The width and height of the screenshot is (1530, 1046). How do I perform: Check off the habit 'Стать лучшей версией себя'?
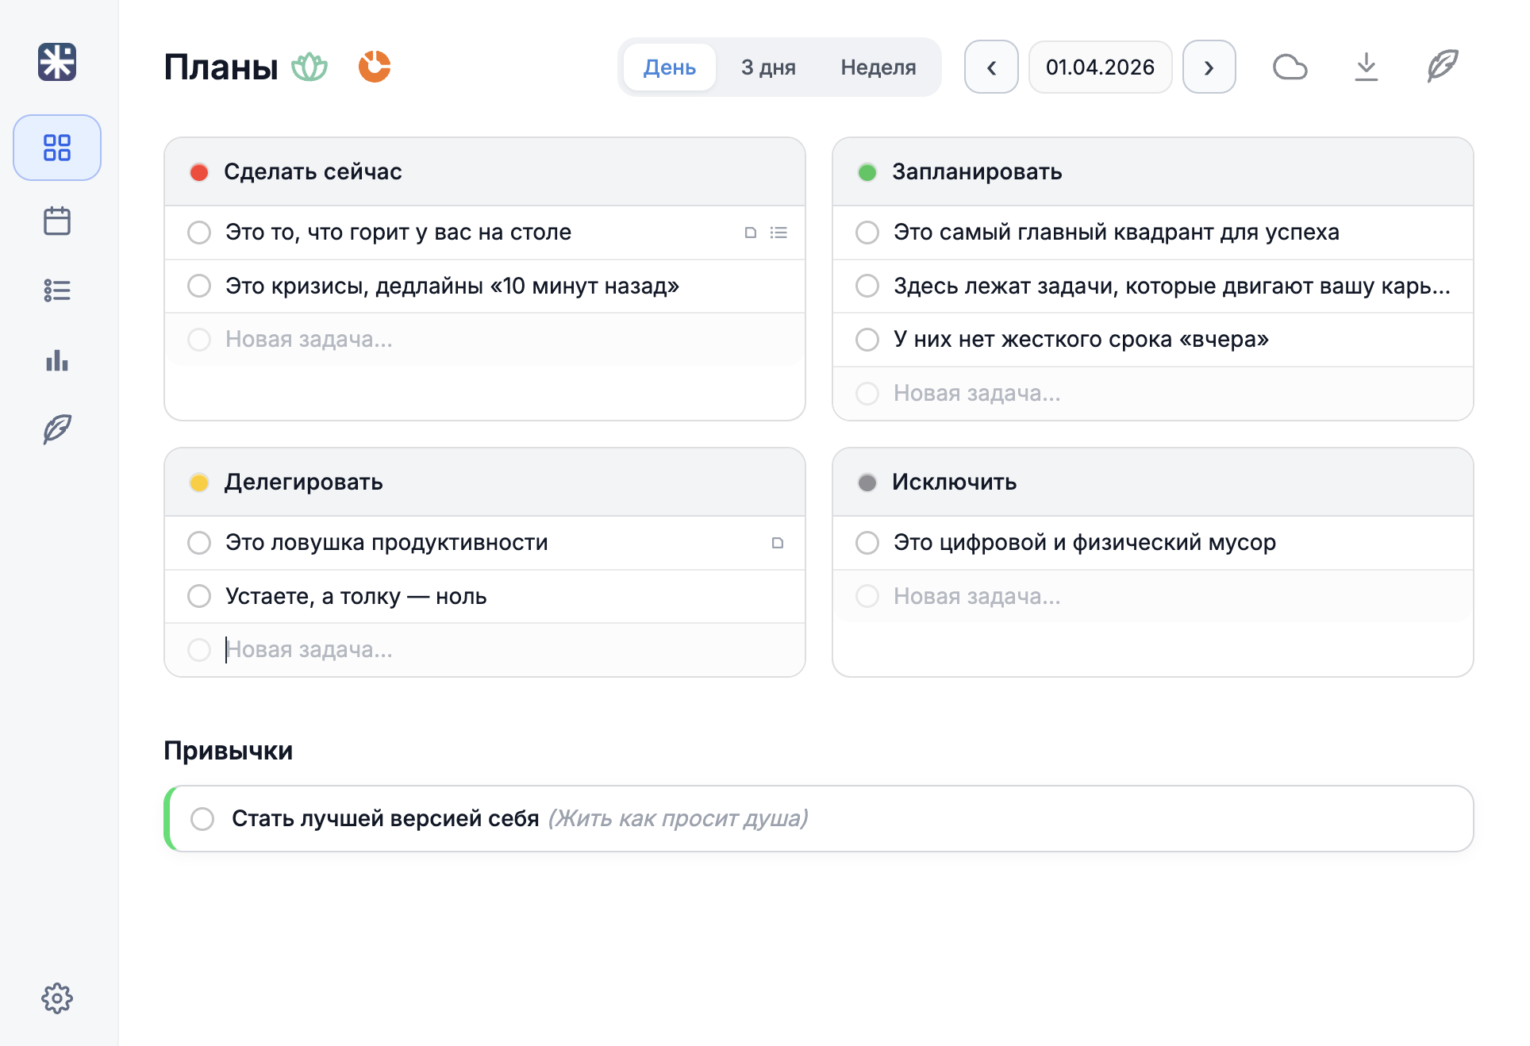(x=202, y=818)
